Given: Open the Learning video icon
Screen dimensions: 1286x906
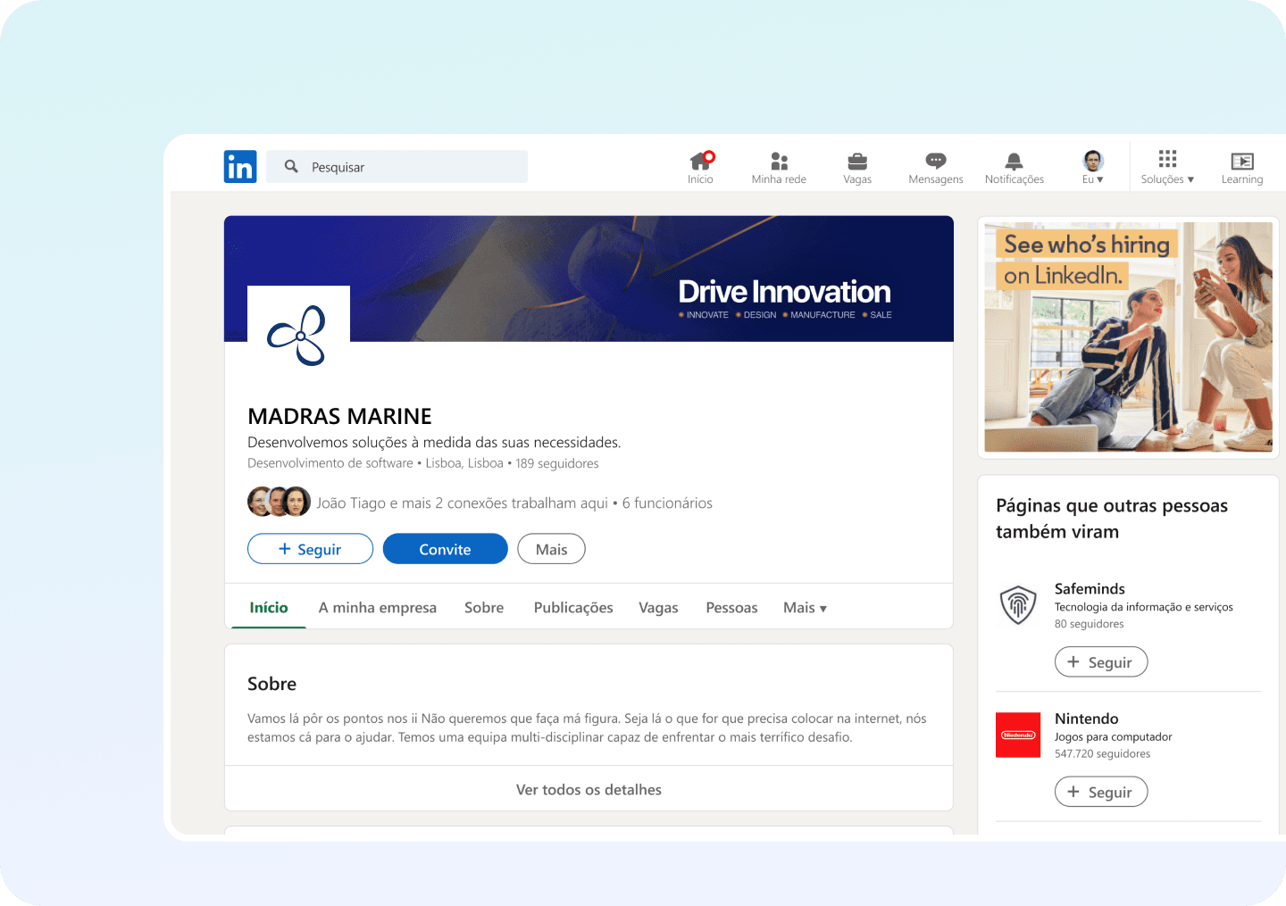Looking at the screenshot, I should click(1242, 161).
